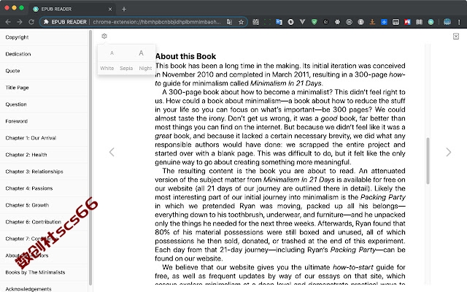Reload the page with the refresh icon
The height and width of the screenshot is (292, 467).
[x=31, y=22]
